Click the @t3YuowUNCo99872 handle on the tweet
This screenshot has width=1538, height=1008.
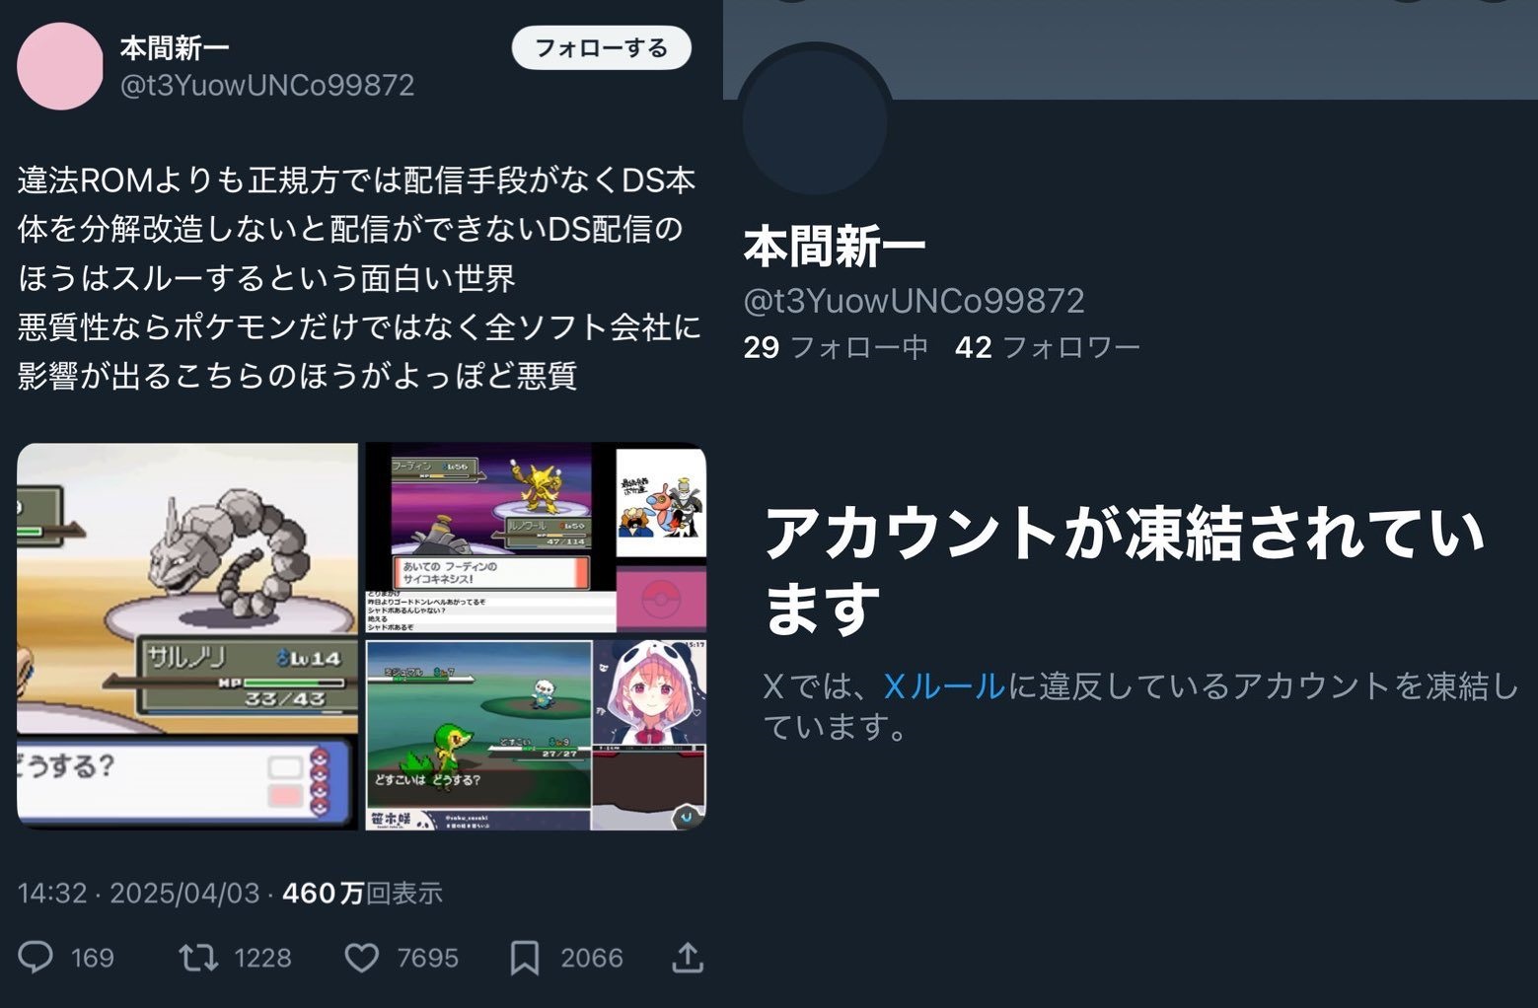click(x=266, y=85)
